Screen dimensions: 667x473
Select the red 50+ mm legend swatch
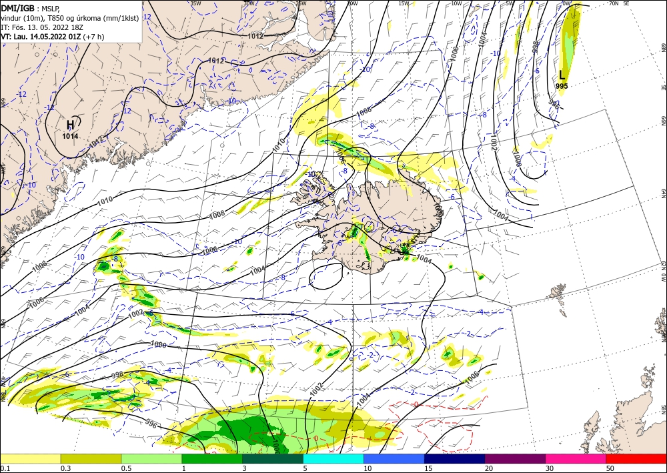pos(636,458)
